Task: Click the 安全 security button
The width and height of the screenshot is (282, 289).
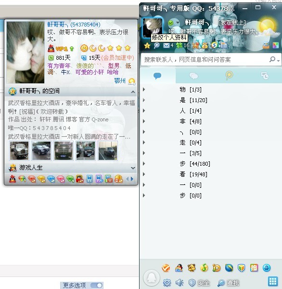Action: 199,283
